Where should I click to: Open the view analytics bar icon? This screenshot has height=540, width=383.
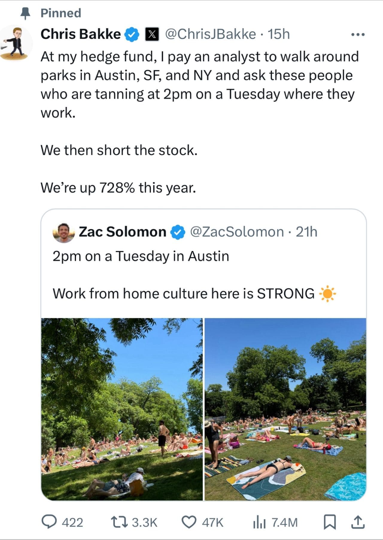pos(259,522)
